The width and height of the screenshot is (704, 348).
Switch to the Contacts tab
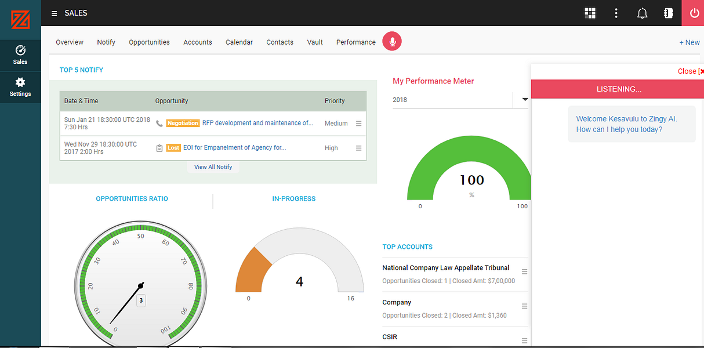(280, 42)
